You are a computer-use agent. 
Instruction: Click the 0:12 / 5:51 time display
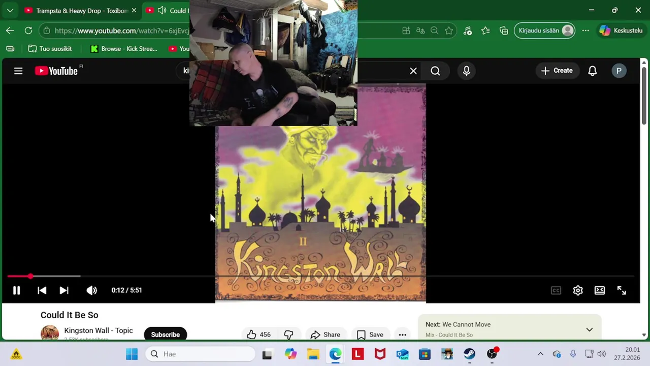[x=126, y=290]
